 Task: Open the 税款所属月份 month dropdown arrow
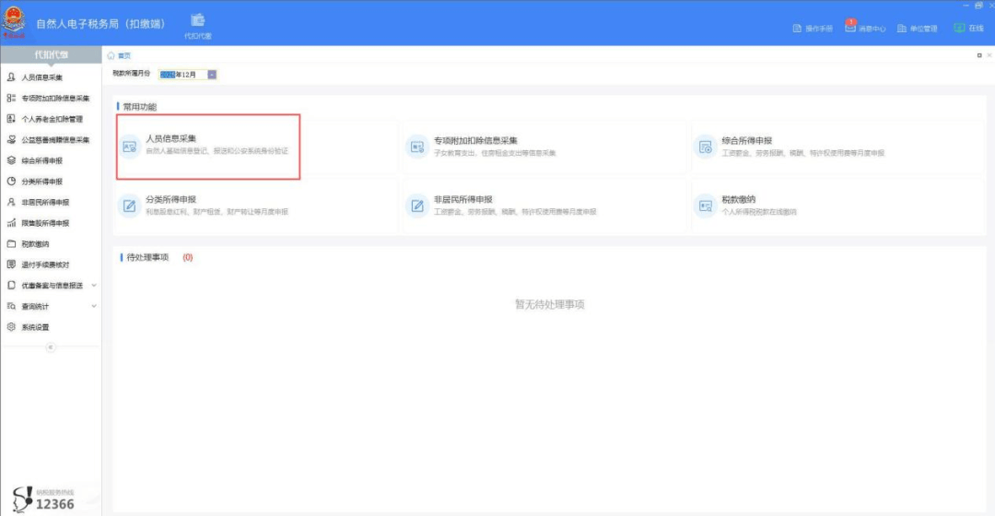coord(212,75)
